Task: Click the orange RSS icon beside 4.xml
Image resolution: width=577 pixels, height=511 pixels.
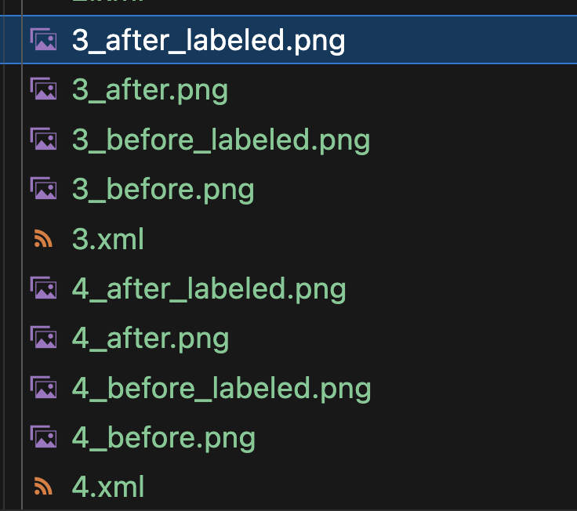Action: click(x=43, y=487)
